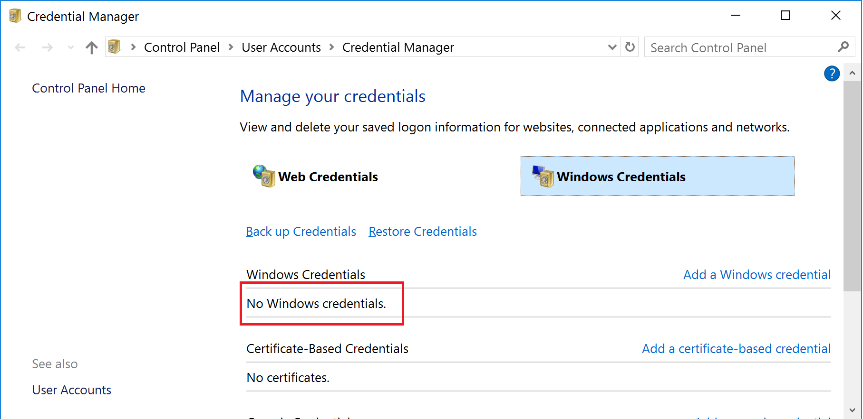
Task: Click the Back navigation arrow
Action: click(20, 47)
